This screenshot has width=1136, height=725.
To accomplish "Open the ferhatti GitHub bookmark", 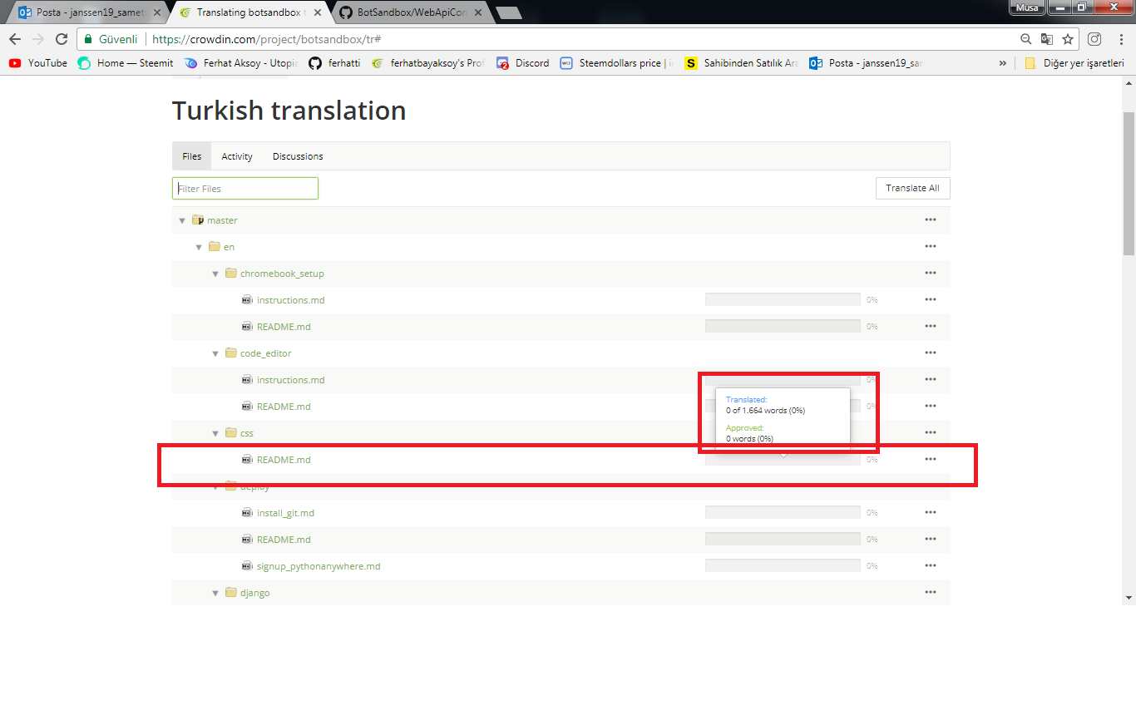I will coord(334,63).
